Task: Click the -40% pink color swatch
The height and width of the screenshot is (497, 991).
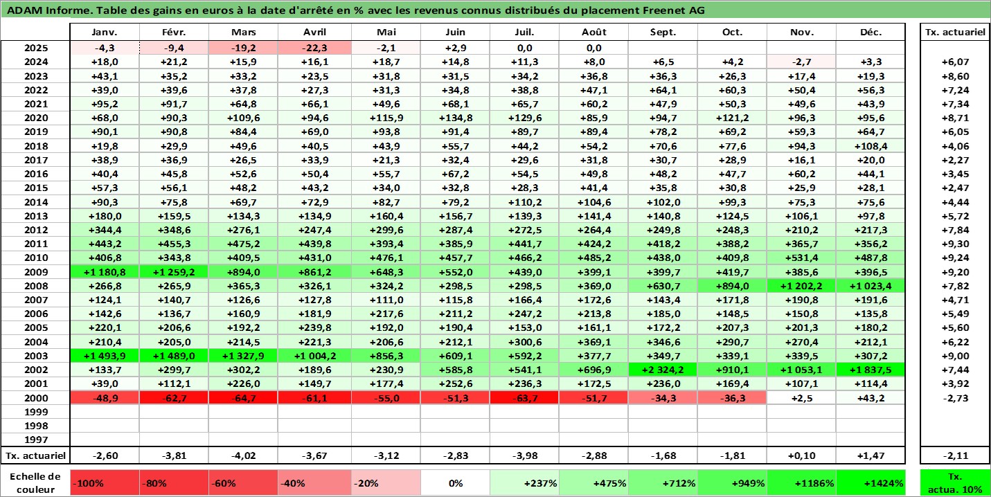Action: coord(314,482)
